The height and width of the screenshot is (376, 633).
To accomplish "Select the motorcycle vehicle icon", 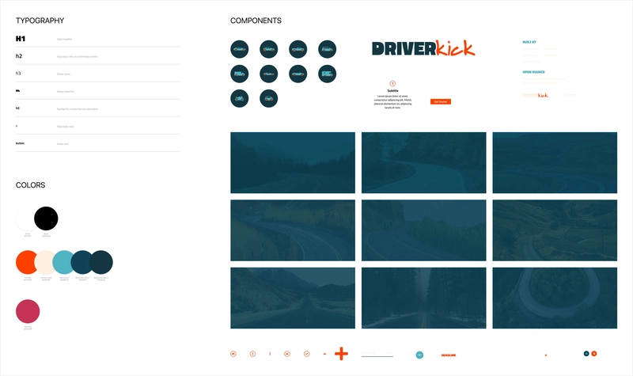I will tap(240, 98).
